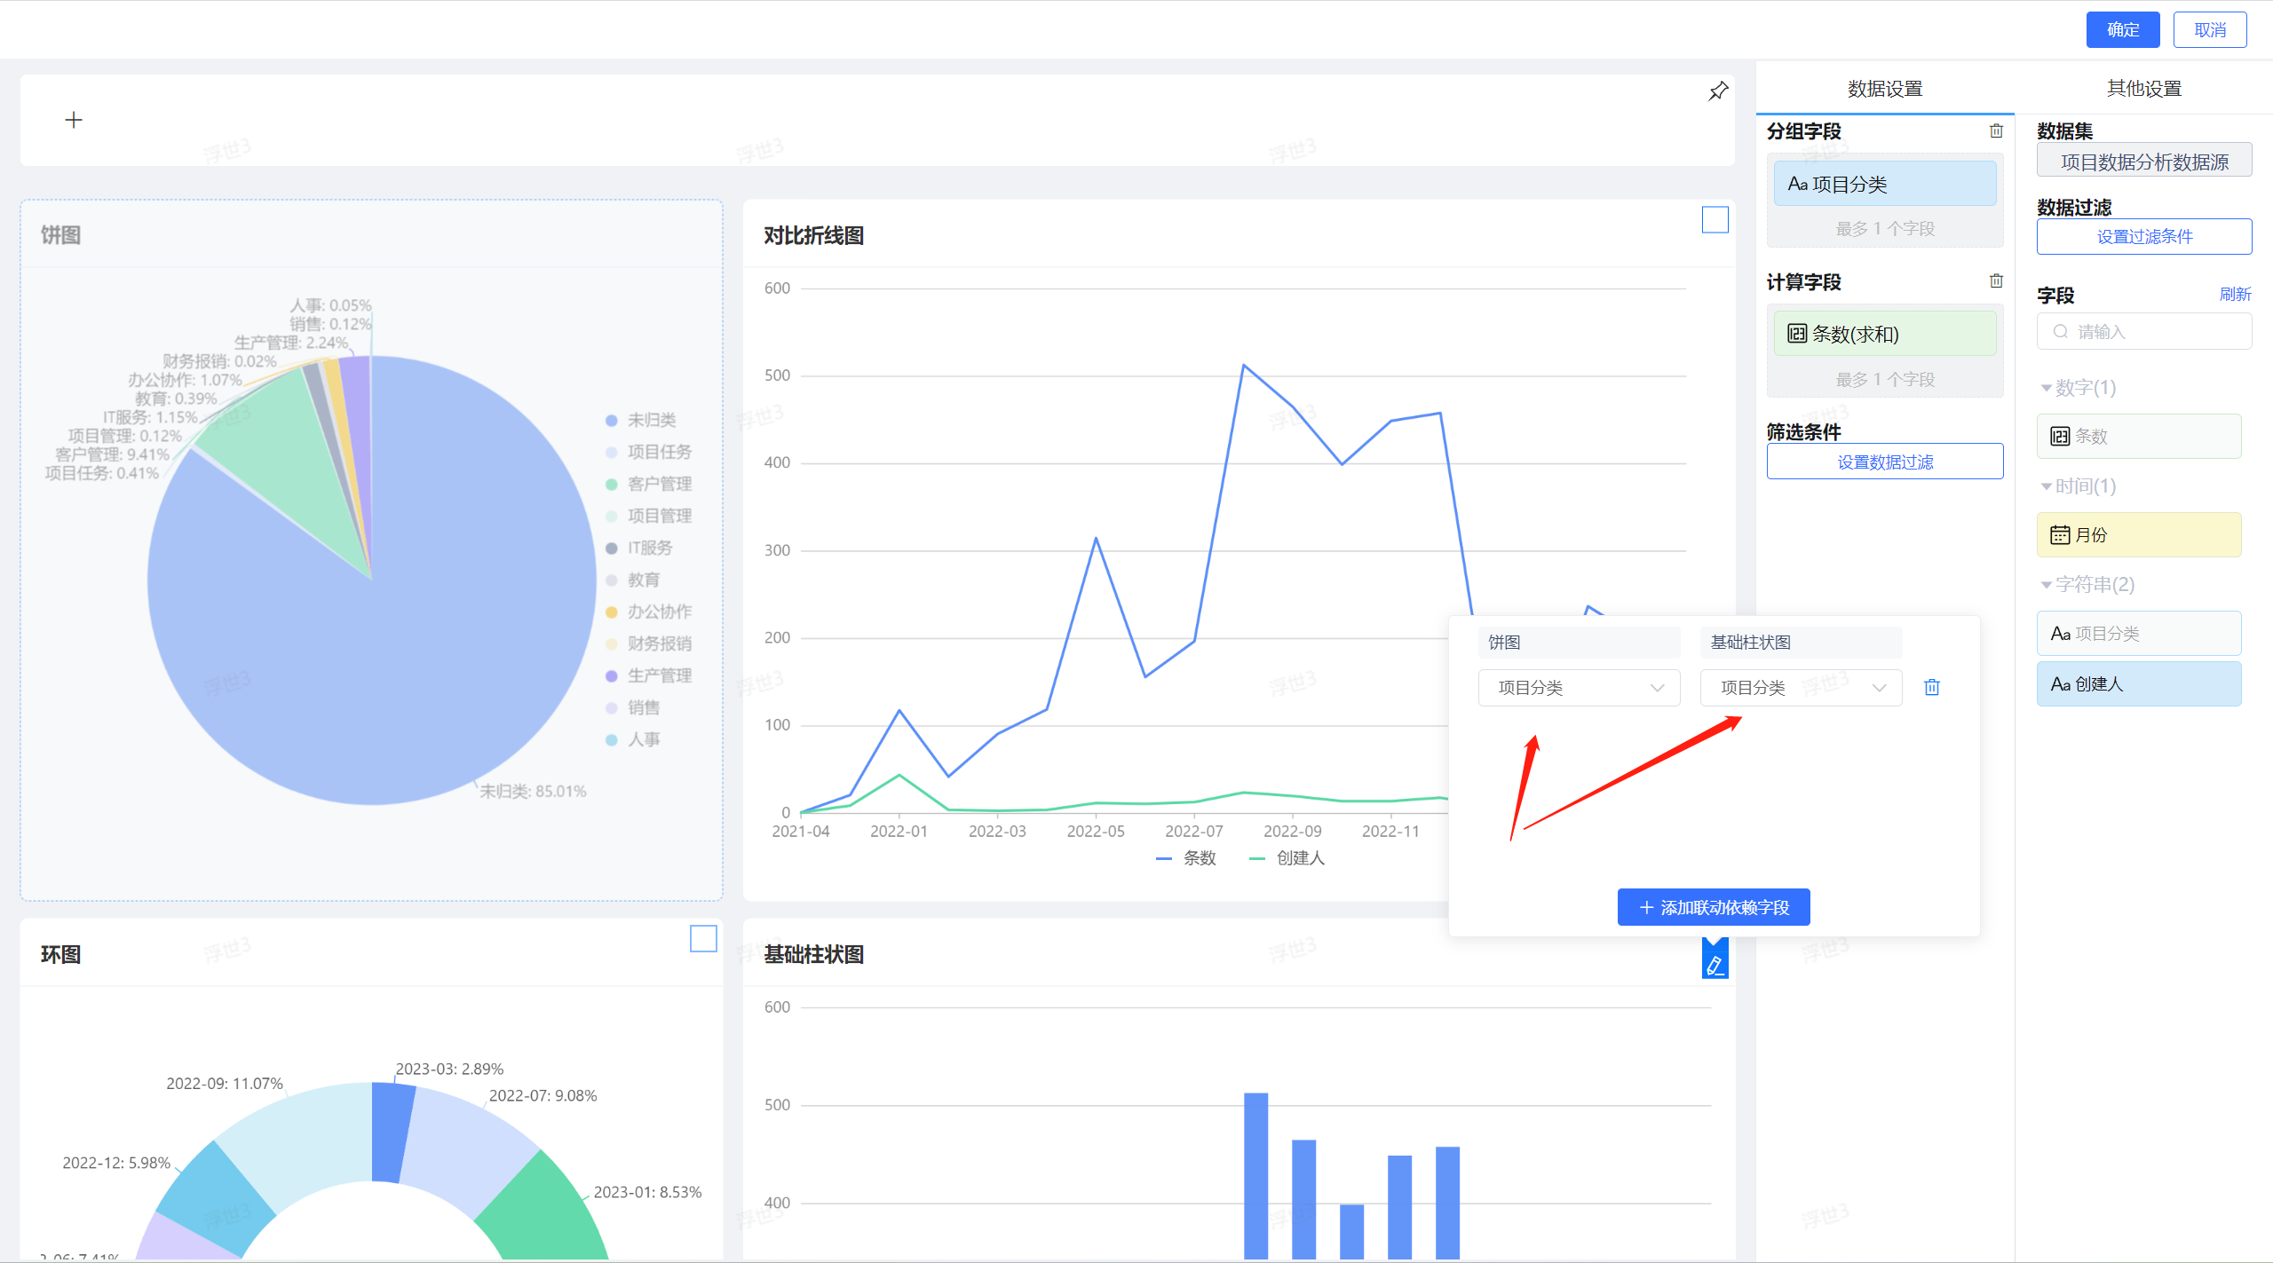
Task: Select the 条数 field in the list
Action: (x=2138, y=437)
